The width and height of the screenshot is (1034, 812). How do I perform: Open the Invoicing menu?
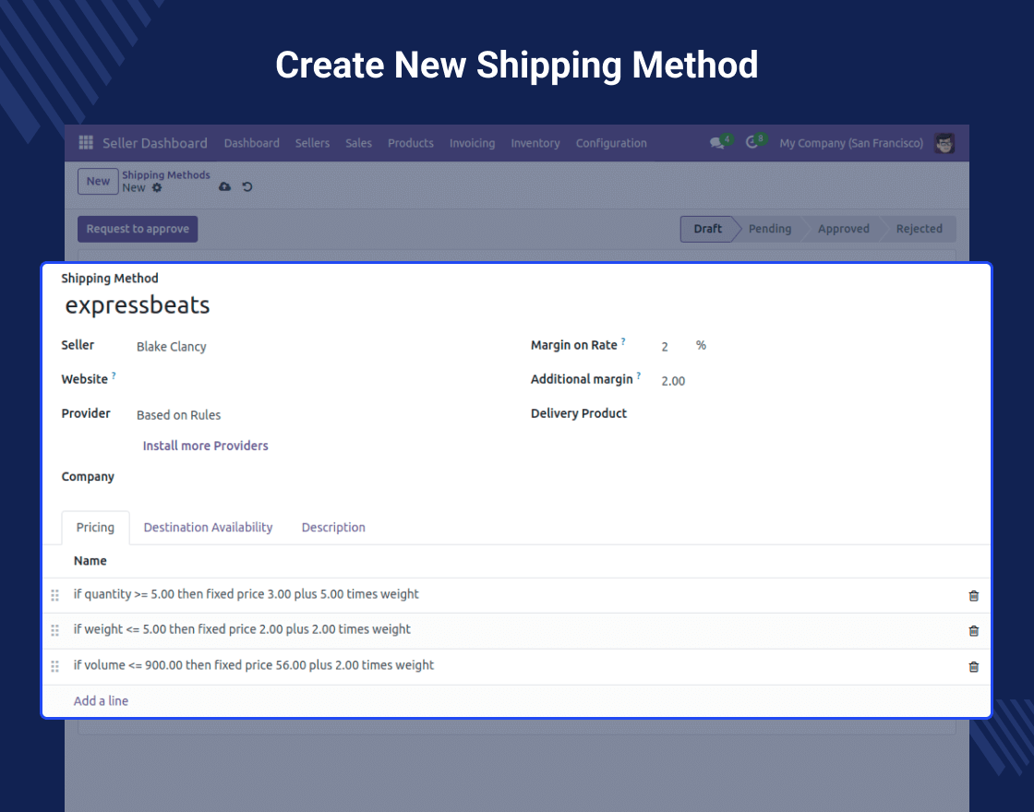(x=472, y=143)
